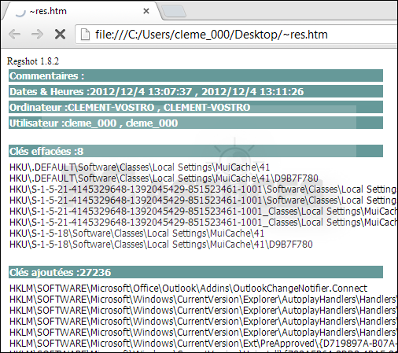Viewport: 398px width, 353px height.
Task: Click the Ordinateur CLEMENT-VOSTRO row
Action: [x=196, y=107]
